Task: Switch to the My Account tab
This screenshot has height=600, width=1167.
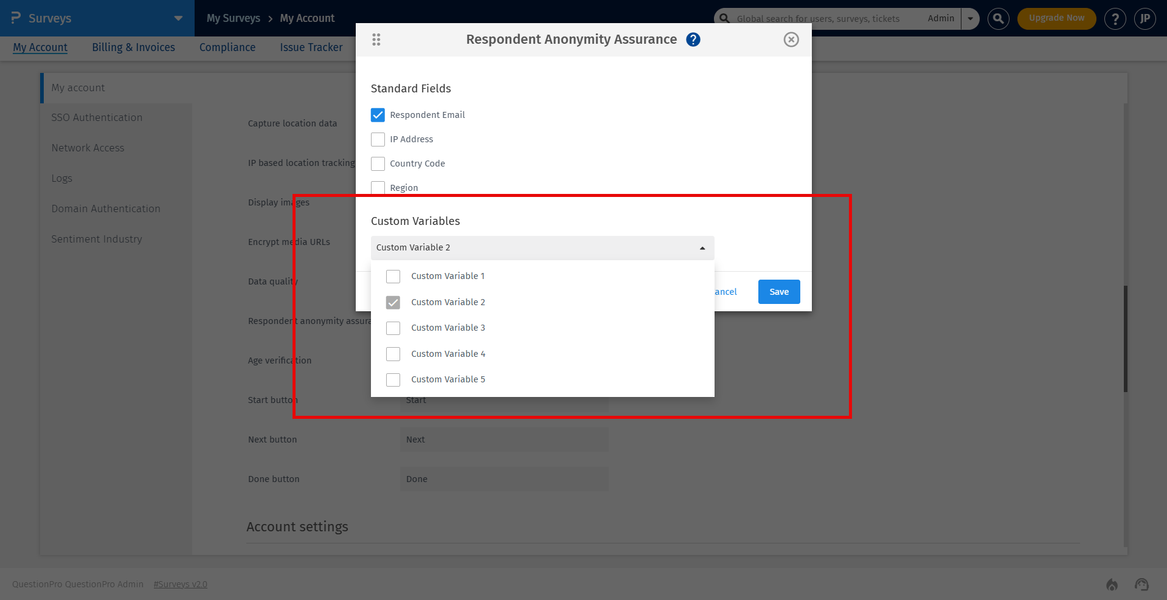Action: click(x=40, y=47)
